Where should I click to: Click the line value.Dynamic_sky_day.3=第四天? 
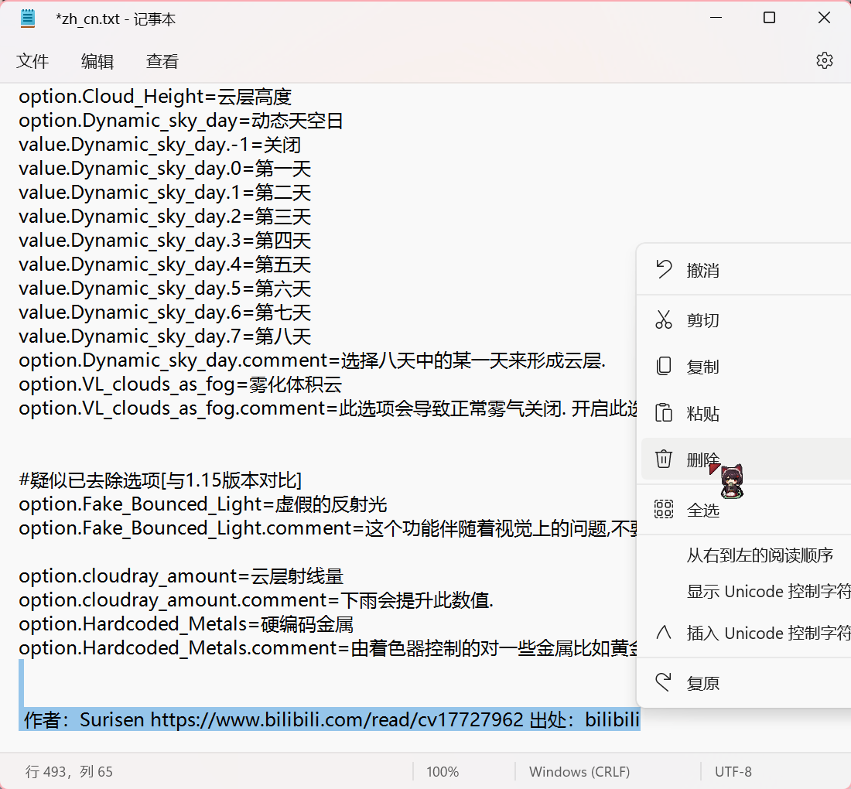(165, 241)
